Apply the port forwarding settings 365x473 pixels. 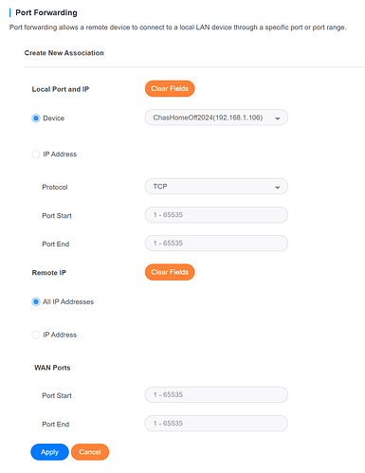tap(49, 452)
